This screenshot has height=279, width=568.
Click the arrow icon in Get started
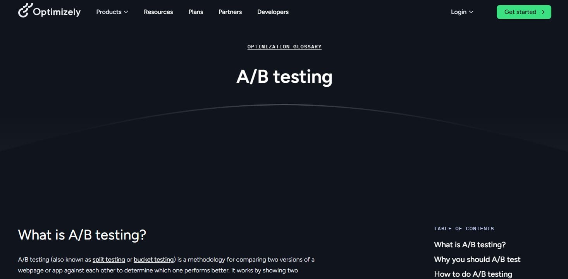(x=543, y=12)
